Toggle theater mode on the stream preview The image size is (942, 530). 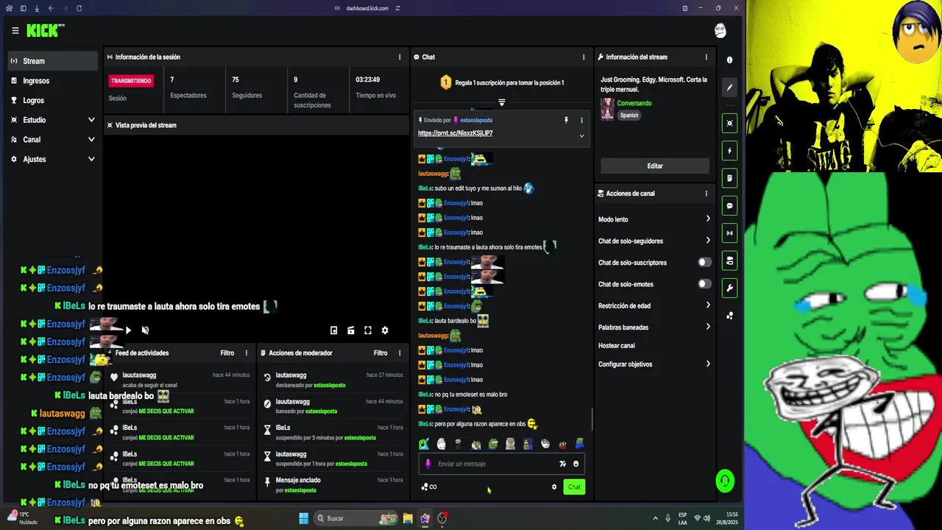pos(351,331)
